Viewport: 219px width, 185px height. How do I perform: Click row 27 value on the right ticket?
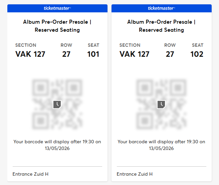pos(170,54)
